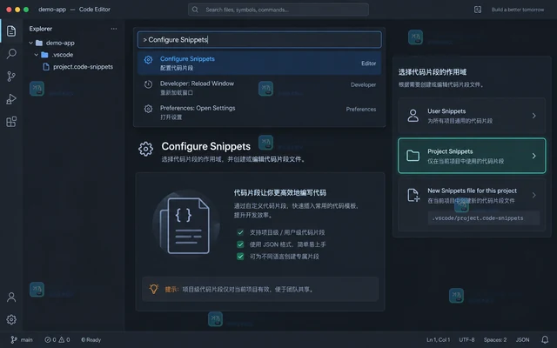Open project.code-snippets file in Explorer
This screenshot has width=557, height=348.
coord(78,67)
